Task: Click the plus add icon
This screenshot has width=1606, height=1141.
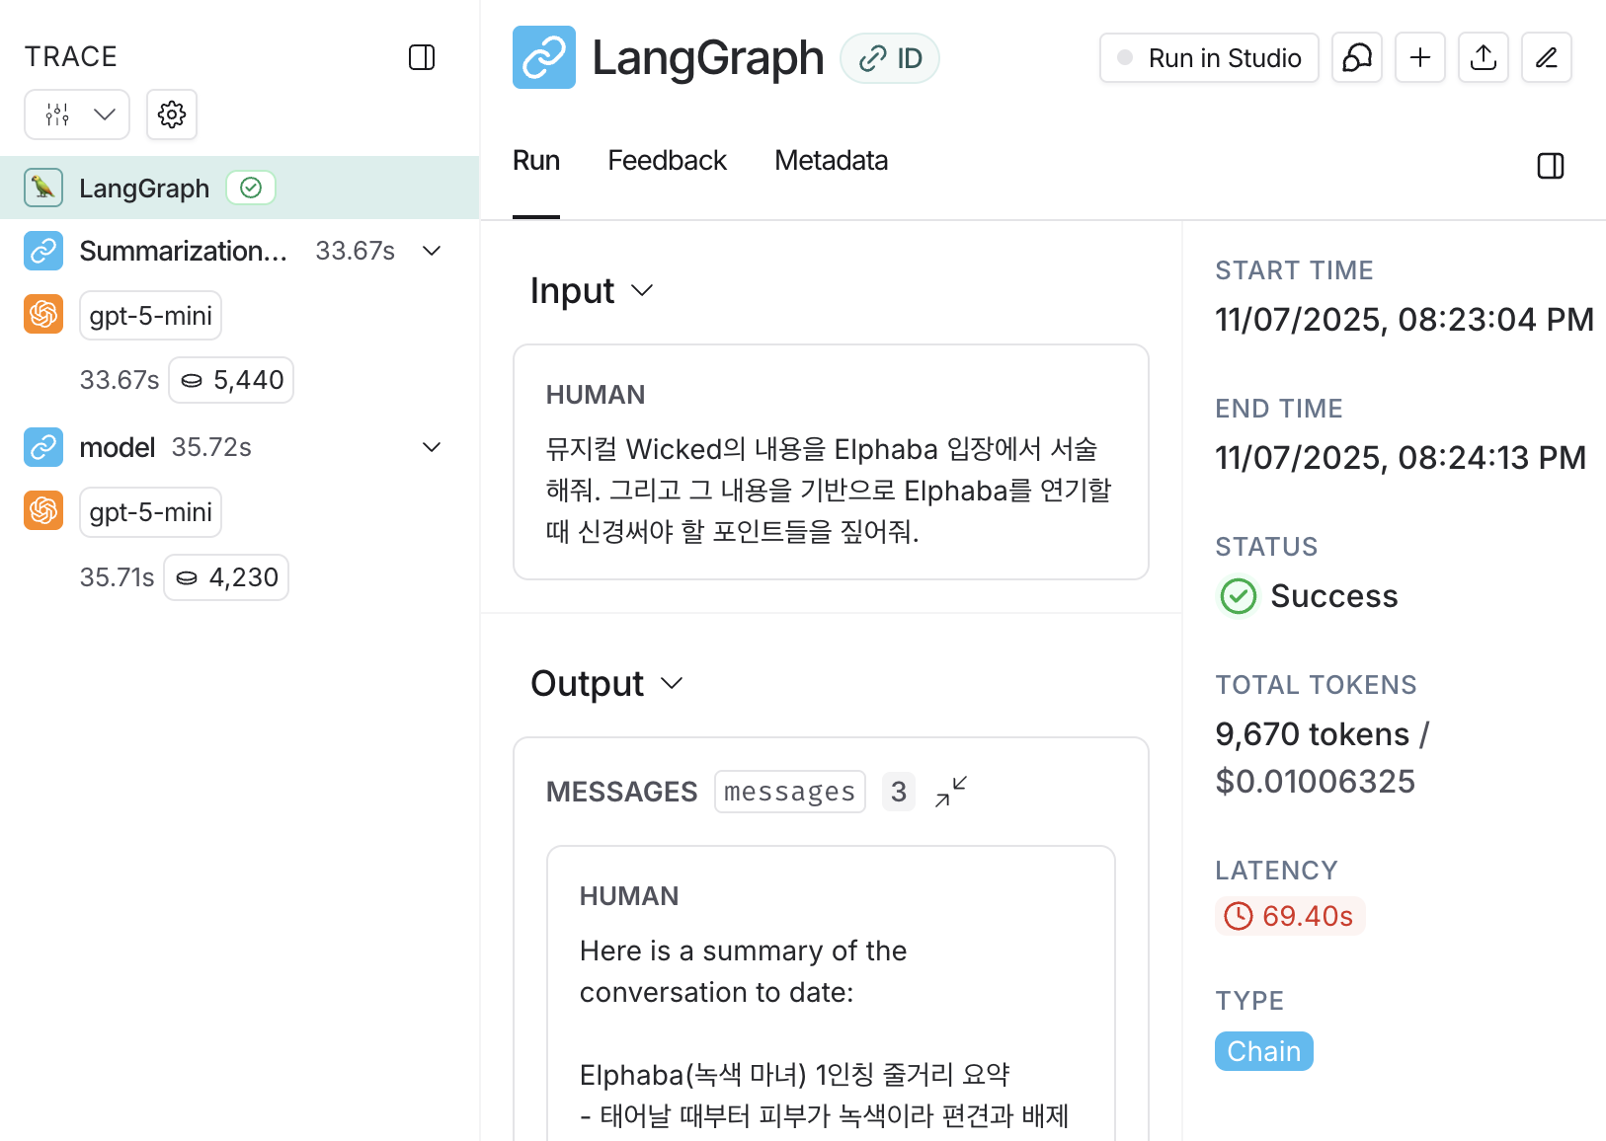Action: (1420, 58)
